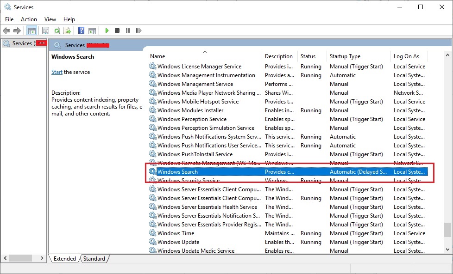Click Automatic (Delayed S... cell of Windows Search
Screen dimensions: 453x274
358,172
